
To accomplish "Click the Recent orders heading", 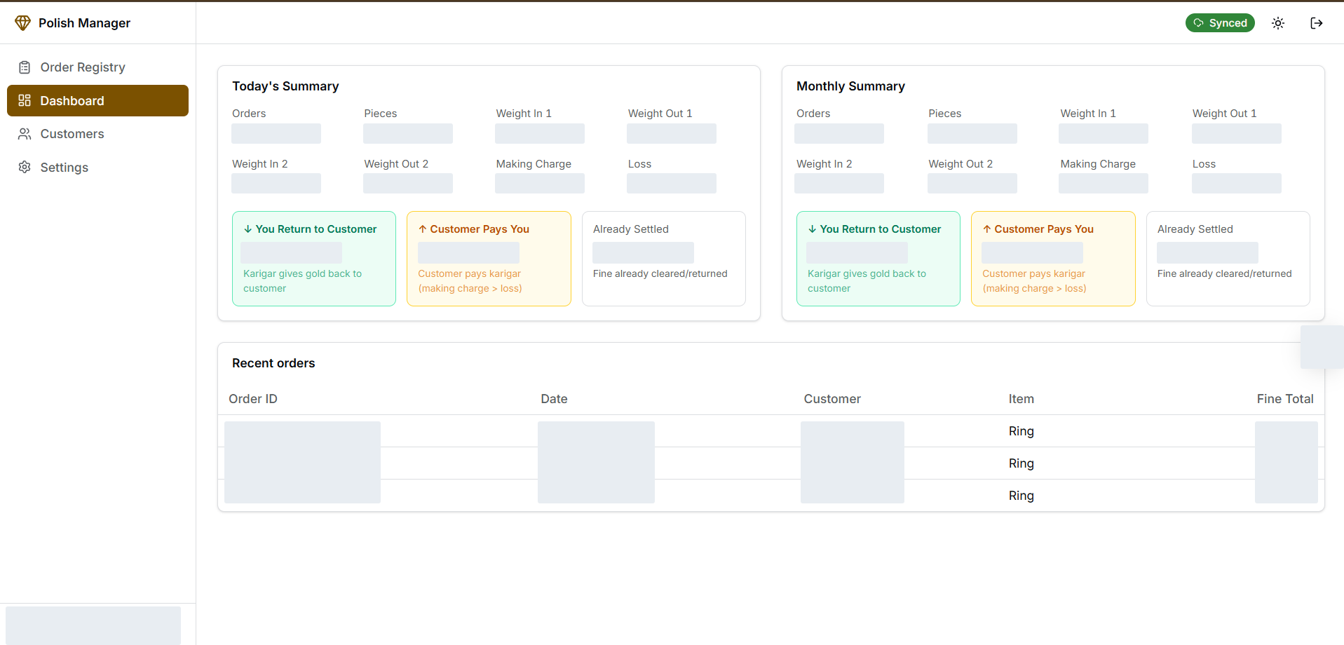I will [273, 363].
